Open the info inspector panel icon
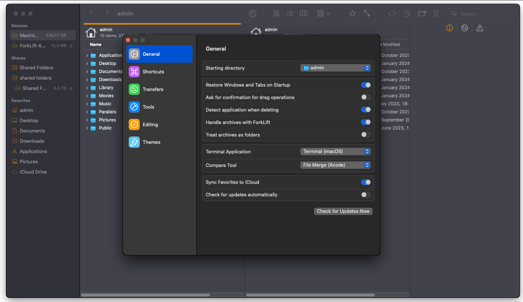This screenshot has height=302, width=523. pyautogui.click(x=450, y=28)
